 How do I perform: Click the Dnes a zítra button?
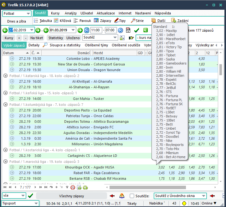[17, 21]
